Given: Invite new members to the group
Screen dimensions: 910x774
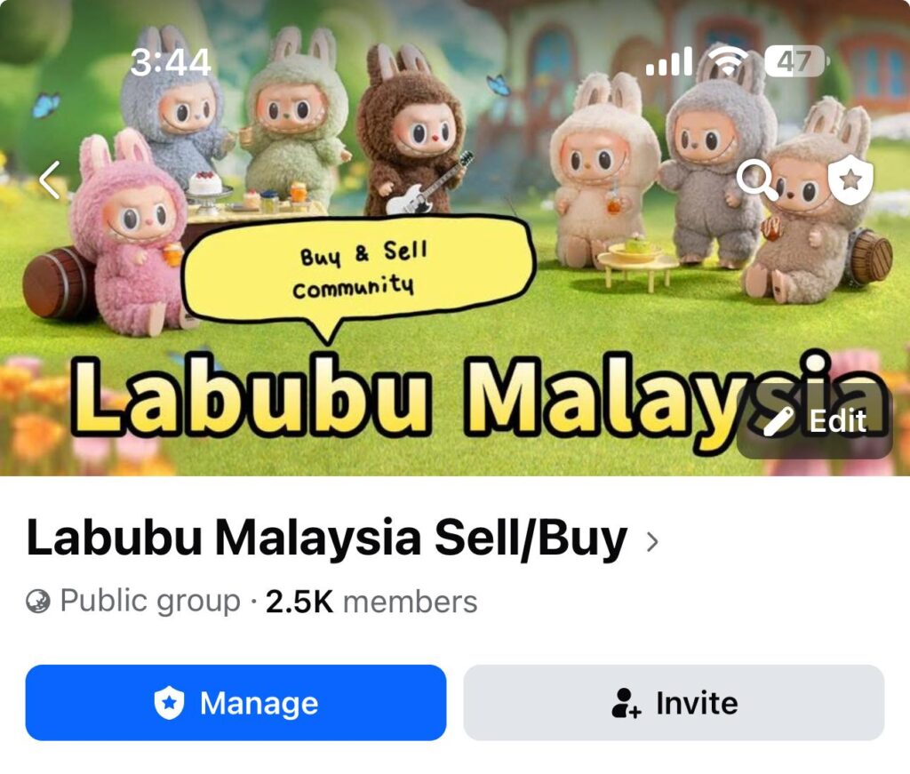Looking at the screenshot, I should tap(674, 703).
